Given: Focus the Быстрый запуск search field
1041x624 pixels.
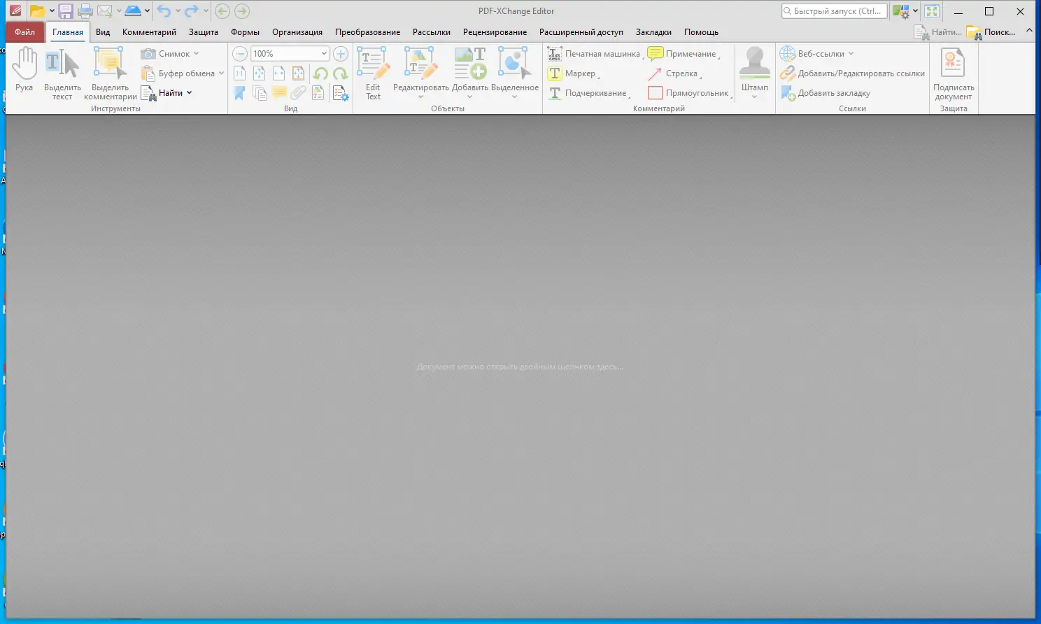Looking at the screenshot, I should [x=834, y=11].
